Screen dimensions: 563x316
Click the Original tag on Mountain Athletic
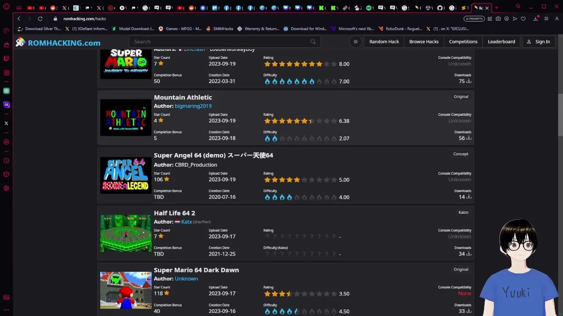461,97
